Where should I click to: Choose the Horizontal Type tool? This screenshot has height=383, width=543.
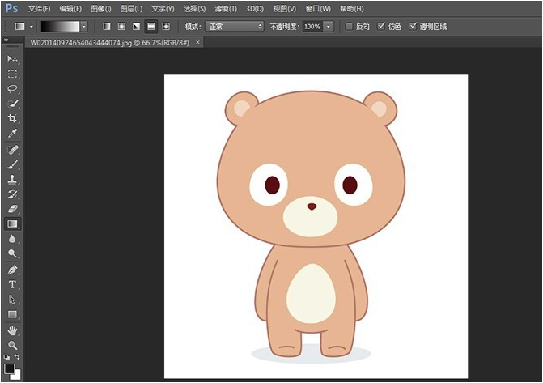[x=12, y=284]
